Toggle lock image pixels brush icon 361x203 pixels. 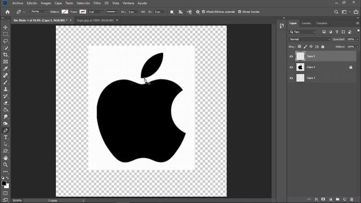pos(305,47)
